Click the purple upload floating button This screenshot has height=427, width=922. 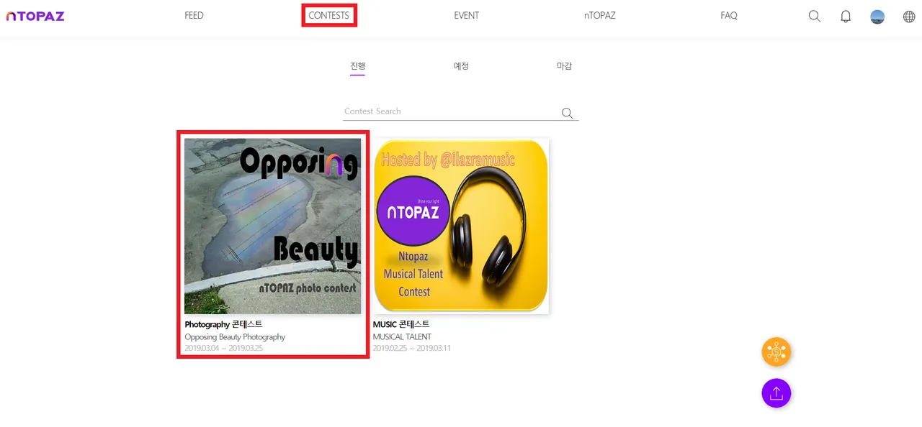pos(776,393)
